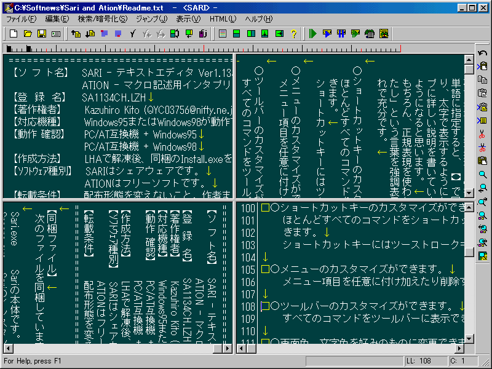Screen dimensions: 492x369
Task: Click the macro icon with green play arrow
Action: click(355, 34)
